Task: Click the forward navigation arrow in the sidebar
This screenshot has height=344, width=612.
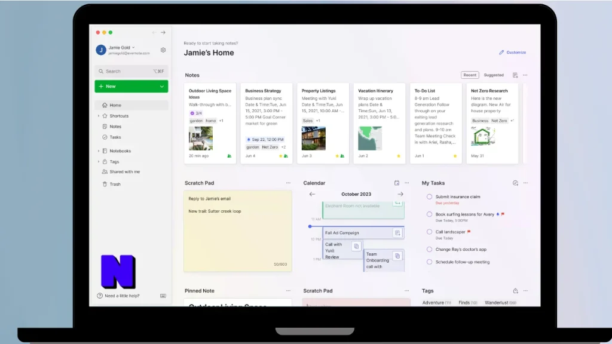Action: tap(163, 32)
